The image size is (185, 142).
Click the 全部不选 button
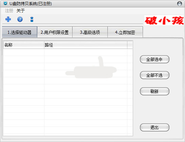coord(155,75)
